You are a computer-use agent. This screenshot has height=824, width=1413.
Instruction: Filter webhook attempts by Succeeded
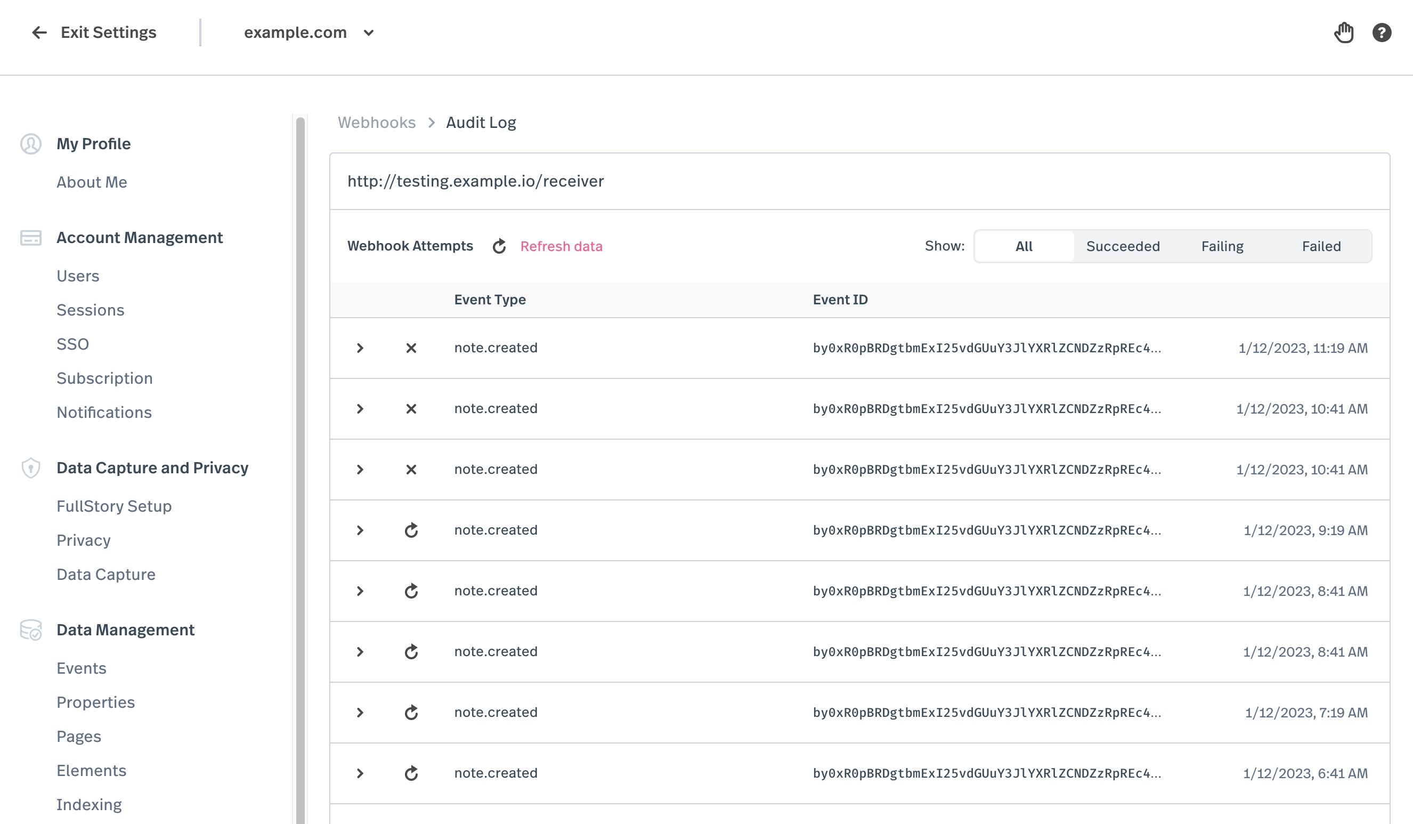[1123, 246]
